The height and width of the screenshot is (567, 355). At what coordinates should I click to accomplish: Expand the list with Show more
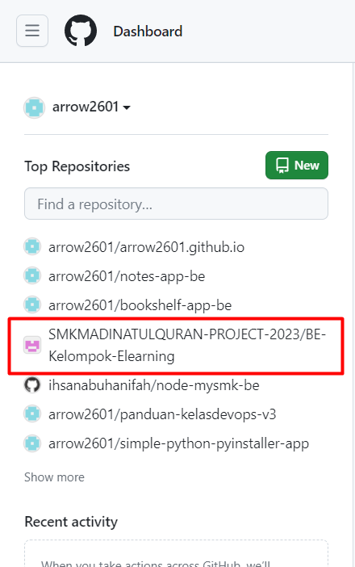click(55, 477)
